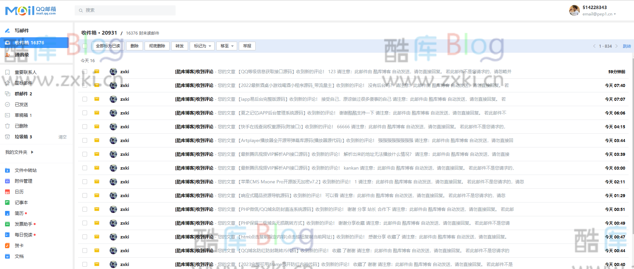Screen dimensions: 634x269
Task: Check the mail received 今天 03:00
Action: coord(85,168)
